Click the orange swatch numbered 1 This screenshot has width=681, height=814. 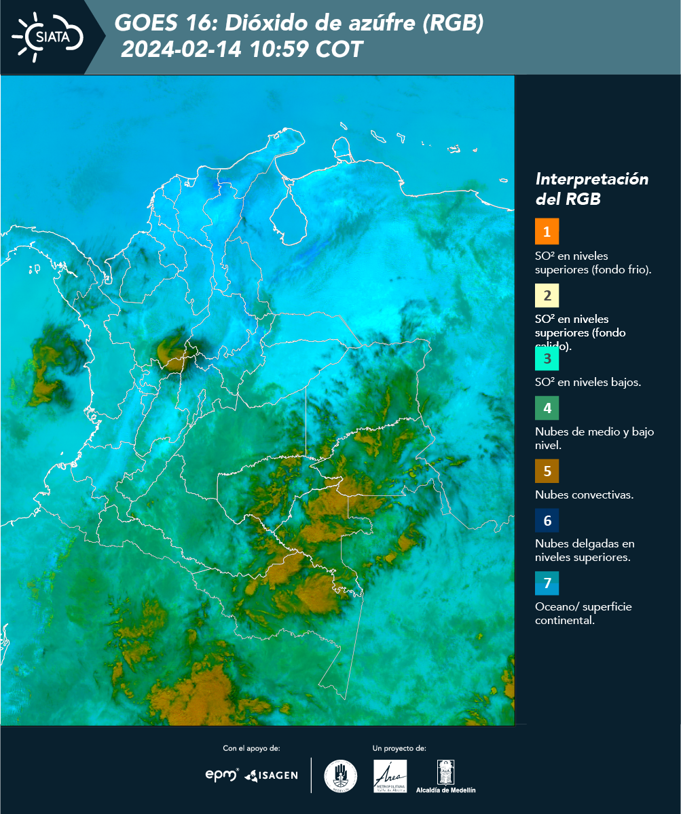[x=547, y=231]
